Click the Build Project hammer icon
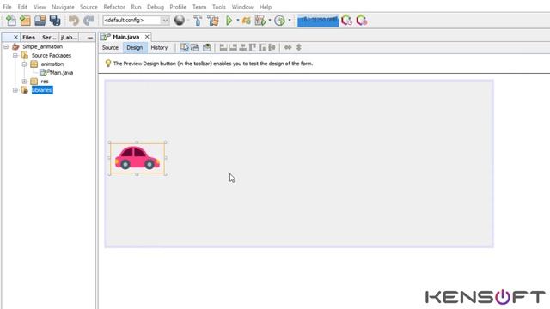Screen dimensions: 550x309 (x=198, y=21)
